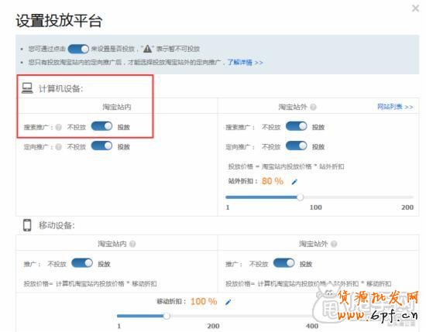Viewport: 426px width, 332px height.
Task: Toggle mobile 淘宝站外 推广 switch
Action: tap(284, 263)
